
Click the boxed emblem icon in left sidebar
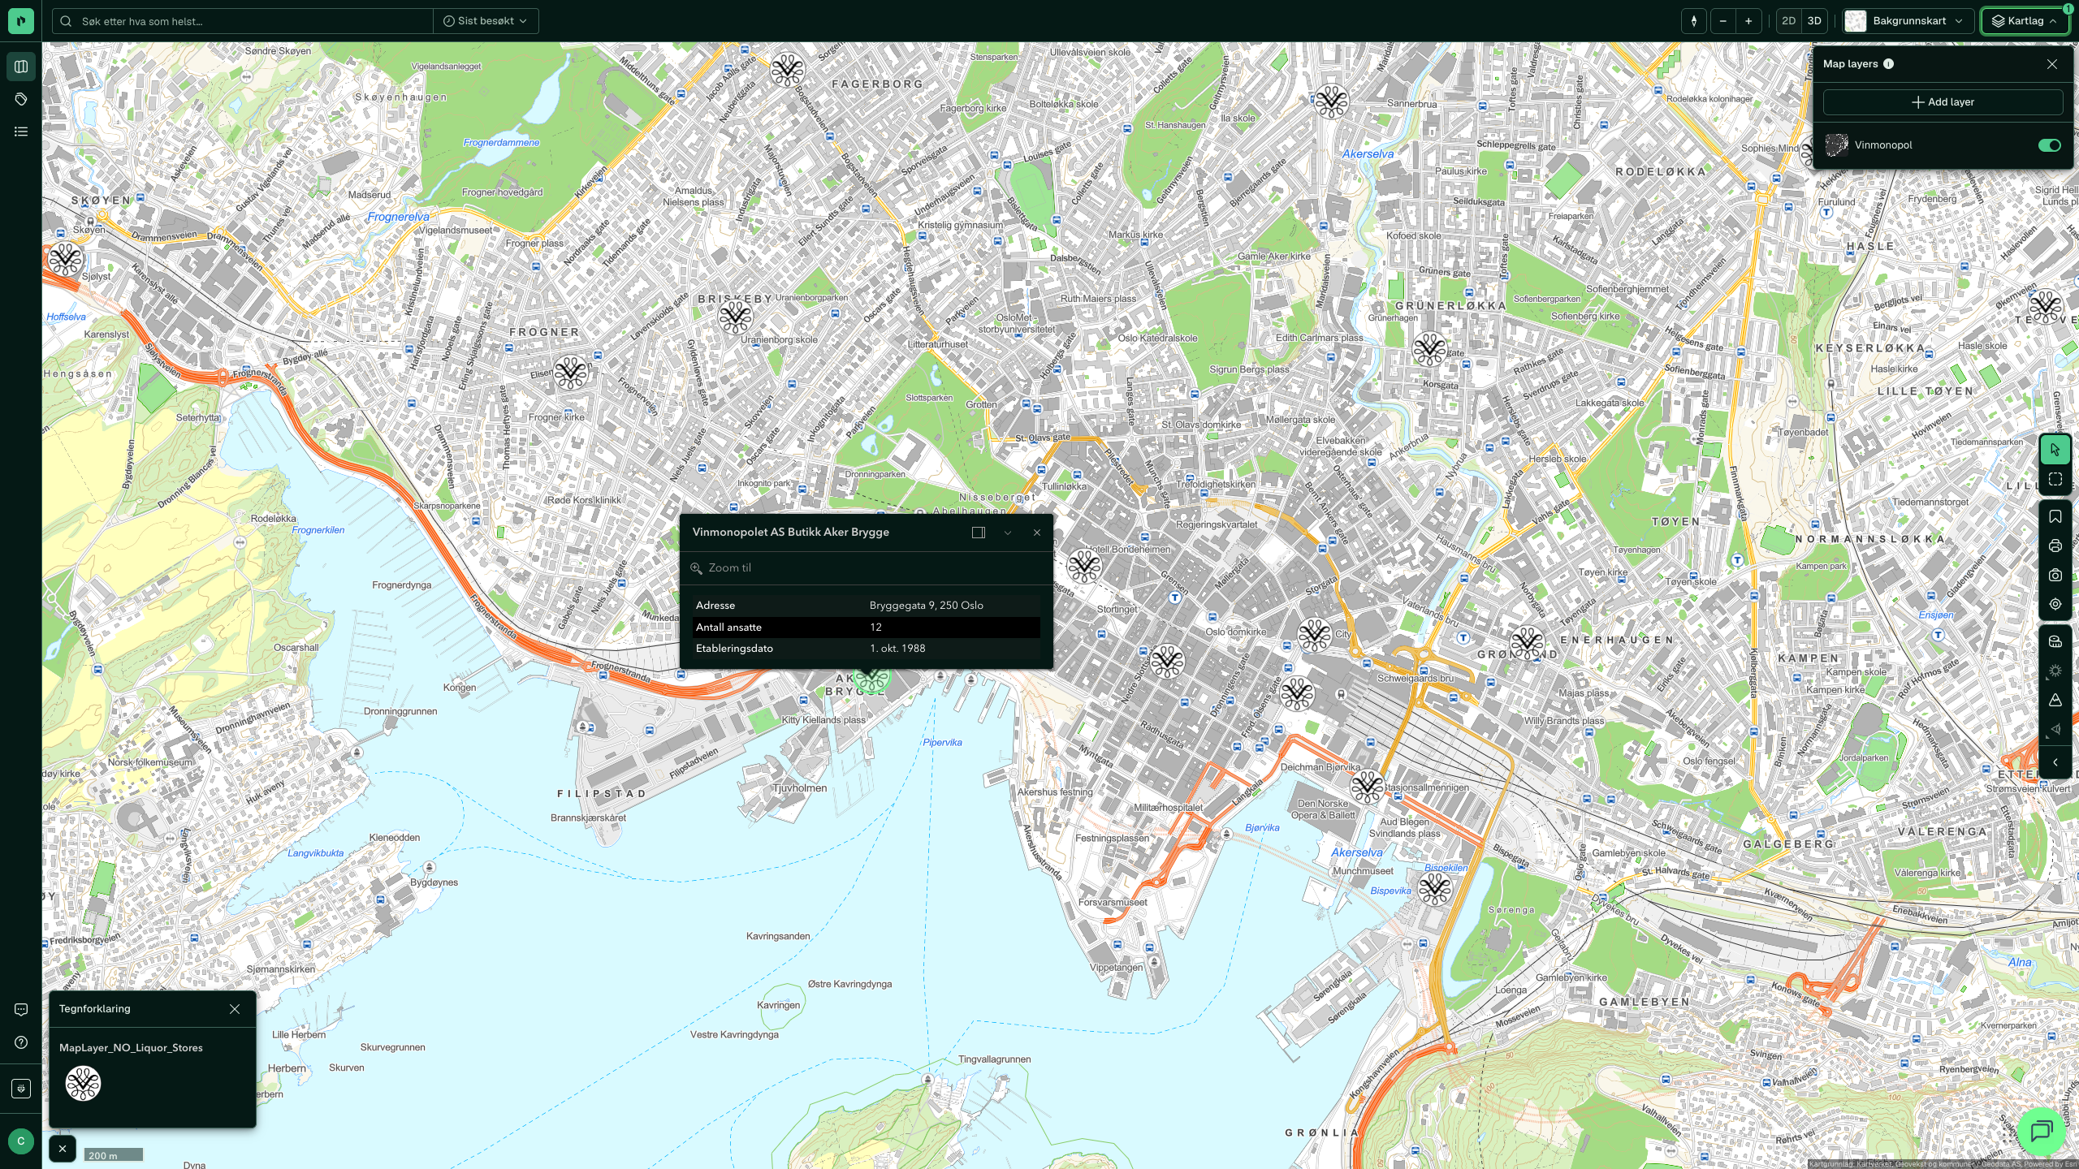click(x=21, y=1089)
